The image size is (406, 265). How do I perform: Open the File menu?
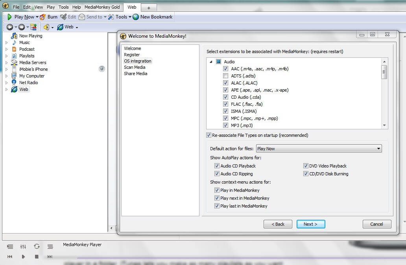pyautogui.click(x=16, y=7)
